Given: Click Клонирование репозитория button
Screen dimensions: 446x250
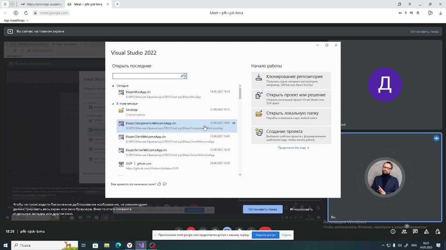Looking at the screenshot, I should click(291, 81).
